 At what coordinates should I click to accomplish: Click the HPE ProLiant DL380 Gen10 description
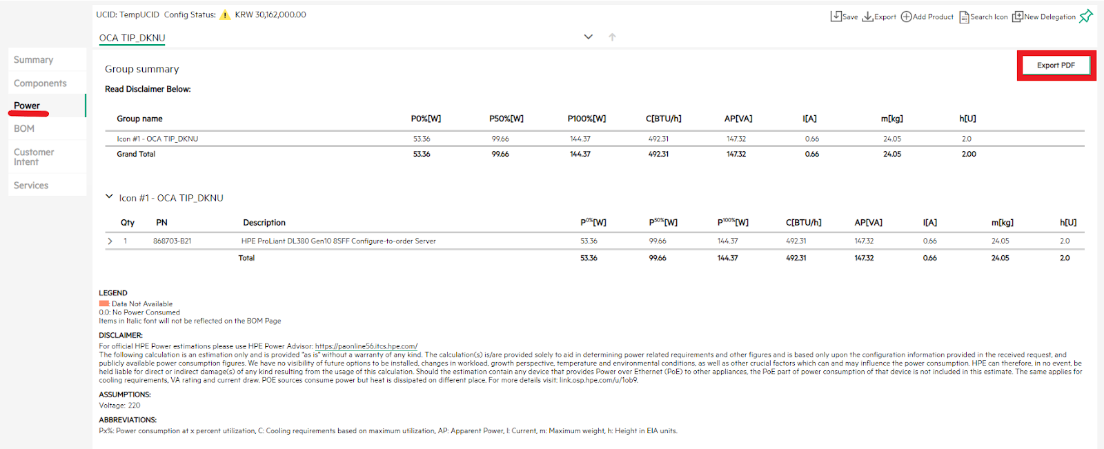339,241
